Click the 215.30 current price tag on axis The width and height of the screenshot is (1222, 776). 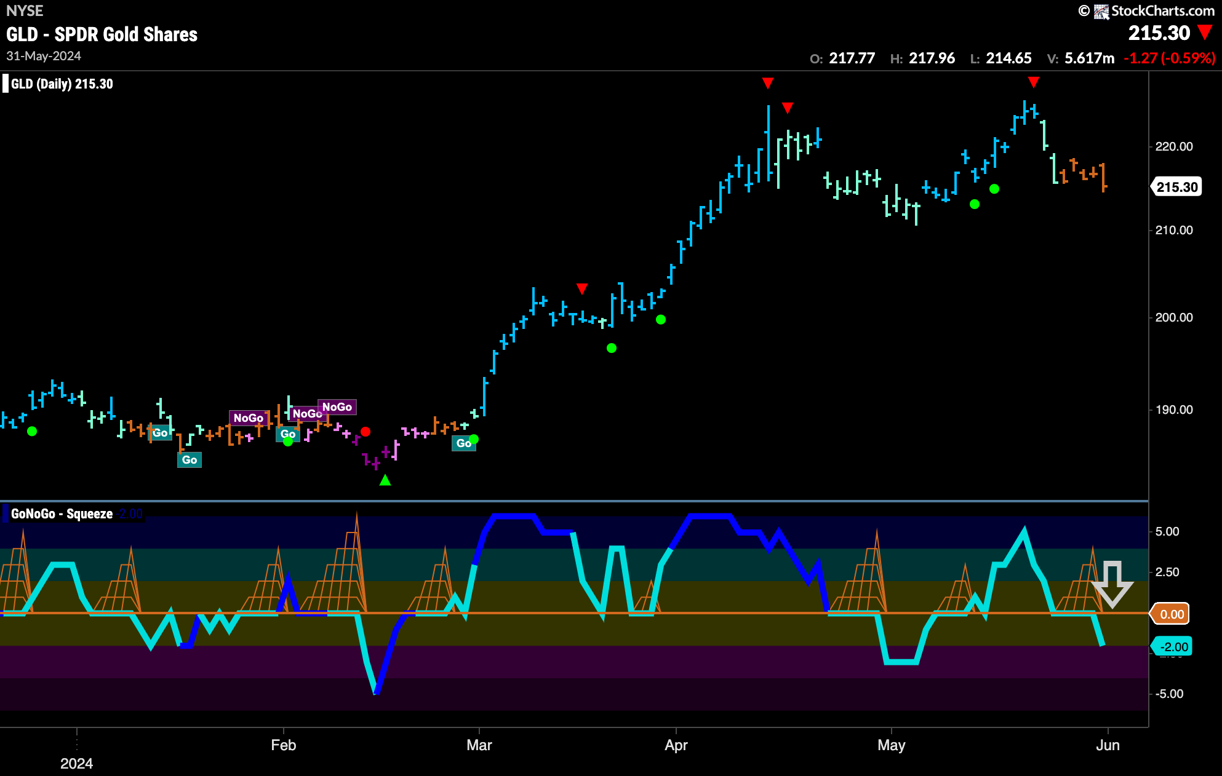pyautogui.click(x=1176, y=187)
